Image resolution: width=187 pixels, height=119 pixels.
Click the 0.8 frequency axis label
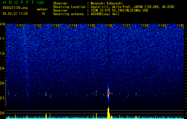[x=2, y=83]
